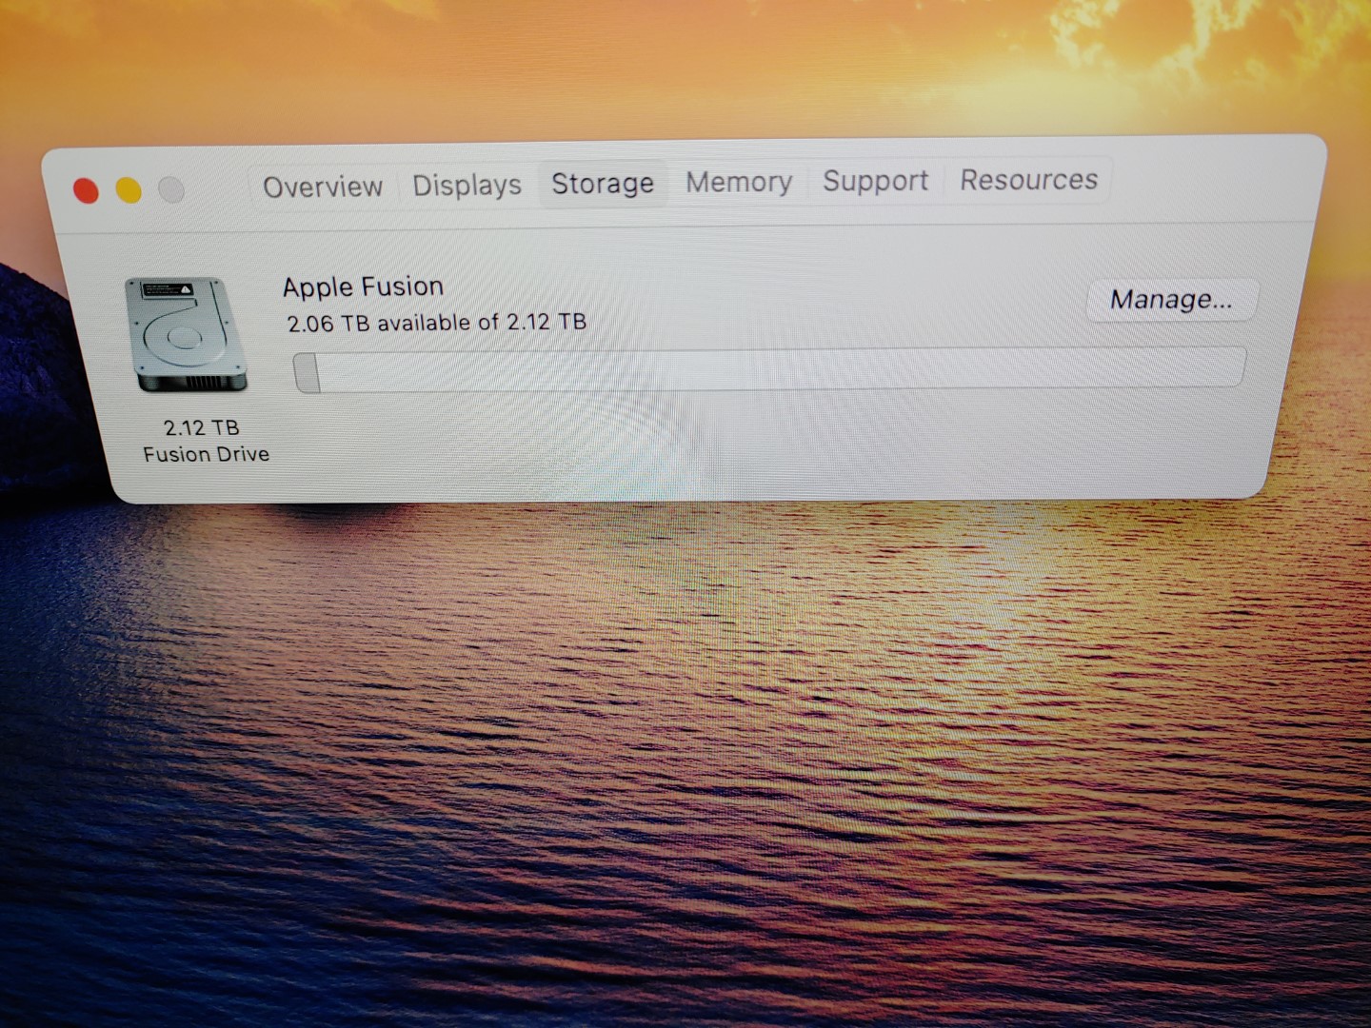Open the Support tab
Viewport: 1371px width, 1028px height.
pos(875,180)
